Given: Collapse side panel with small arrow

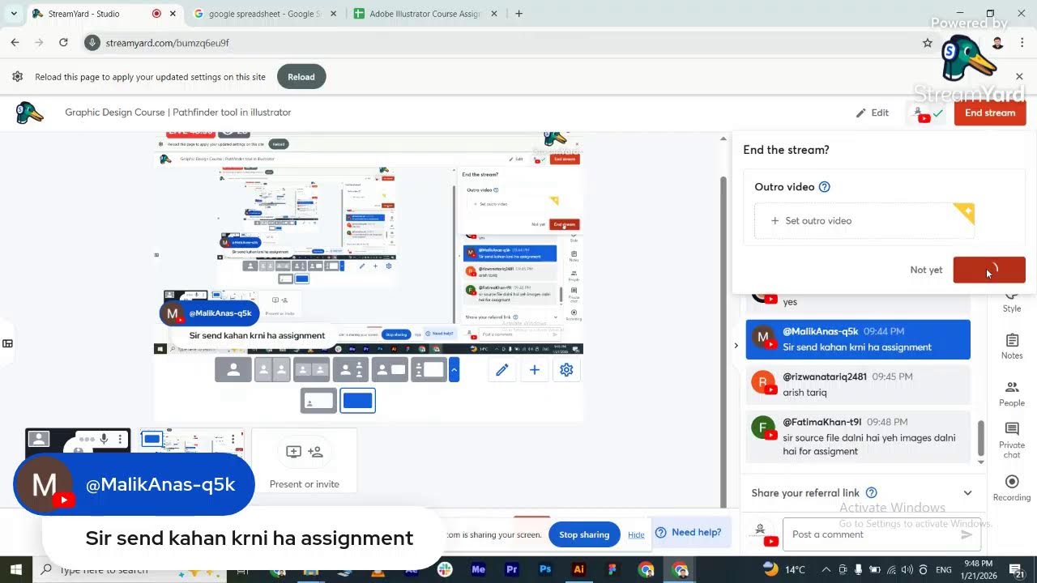Looking at the screenshot, I should point(736,346).
